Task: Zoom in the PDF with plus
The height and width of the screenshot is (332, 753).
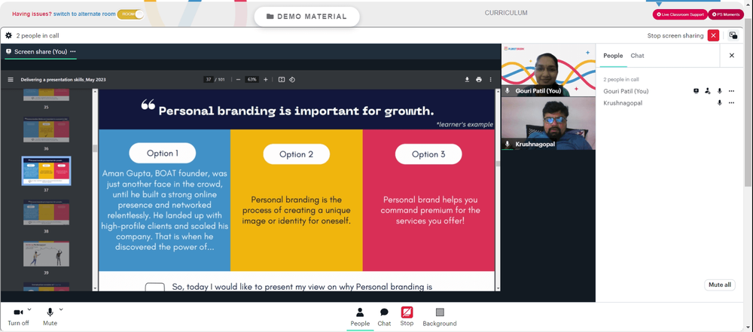Action: pyautogui.click(x=266, y=80)
